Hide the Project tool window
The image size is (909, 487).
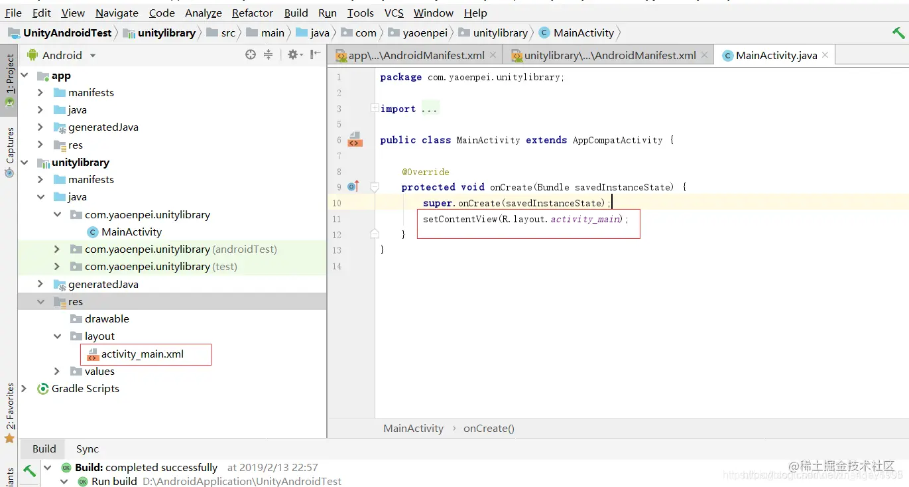(x=316, y=55)
